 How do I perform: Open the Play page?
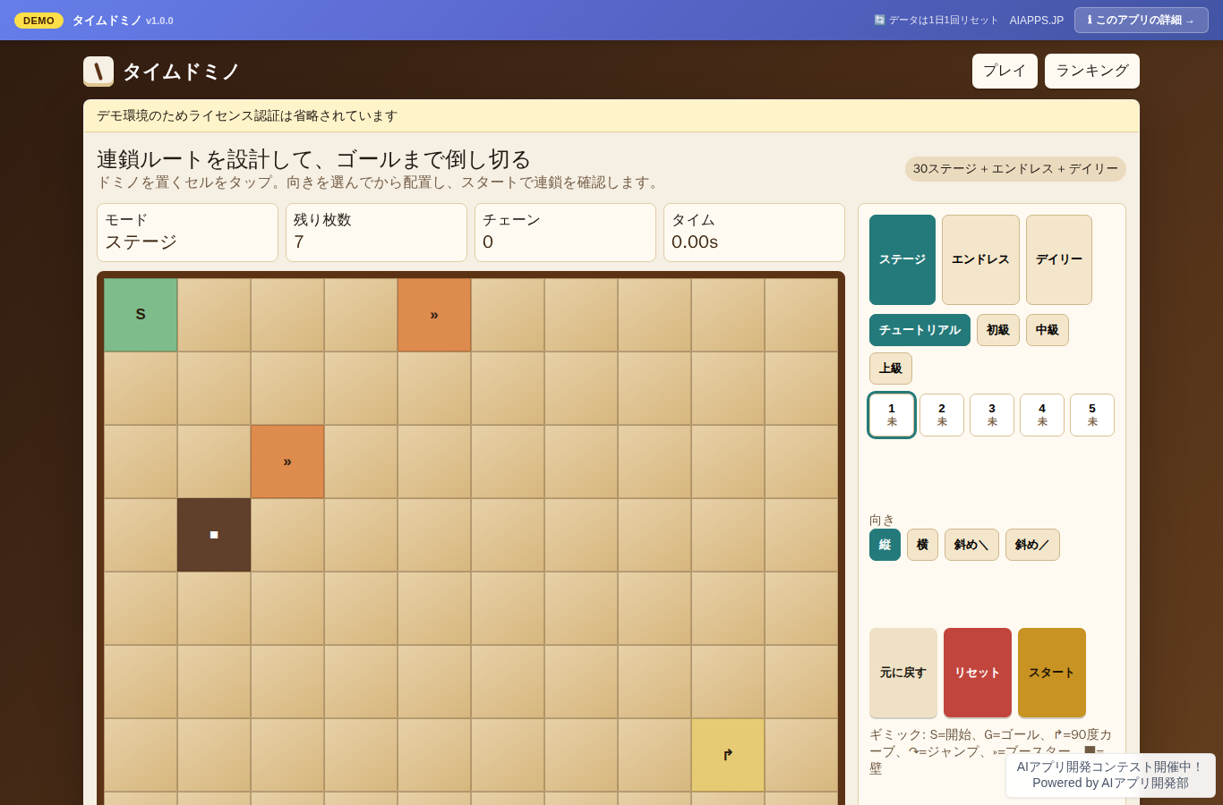click(x=1005, y=71)
